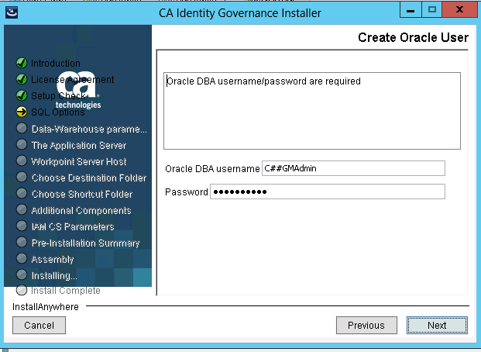Select Additional Components step label

(x=81, y=210)
